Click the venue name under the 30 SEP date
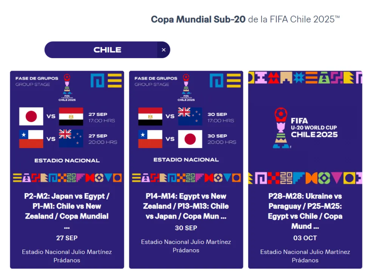 186,246
